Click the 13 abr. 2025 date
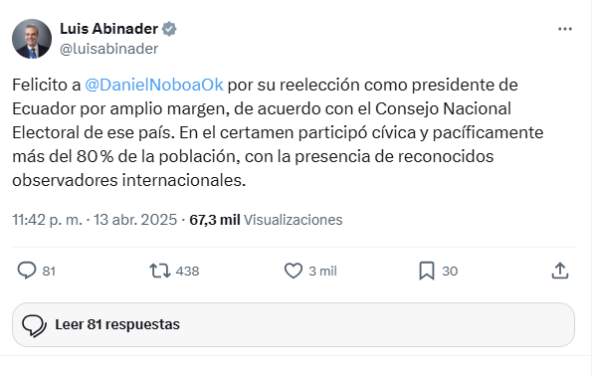594x376 pixels. [135, 220]
